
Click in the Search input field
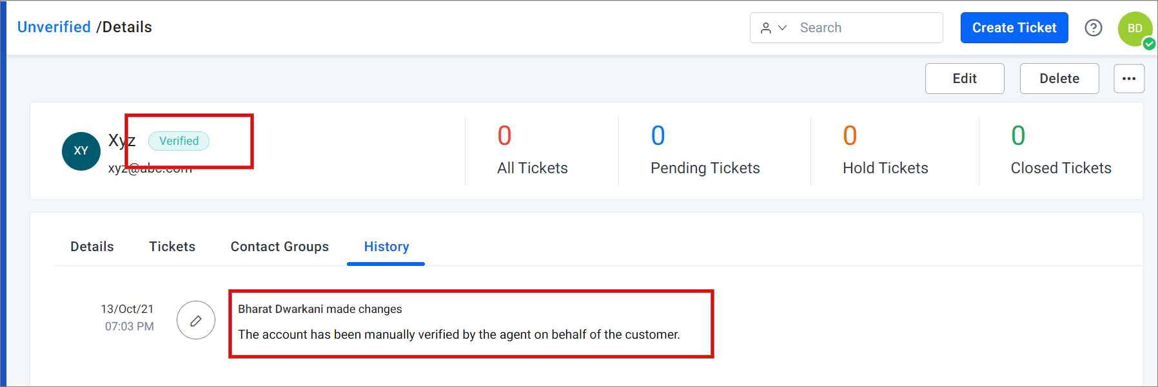coord(867,28)
